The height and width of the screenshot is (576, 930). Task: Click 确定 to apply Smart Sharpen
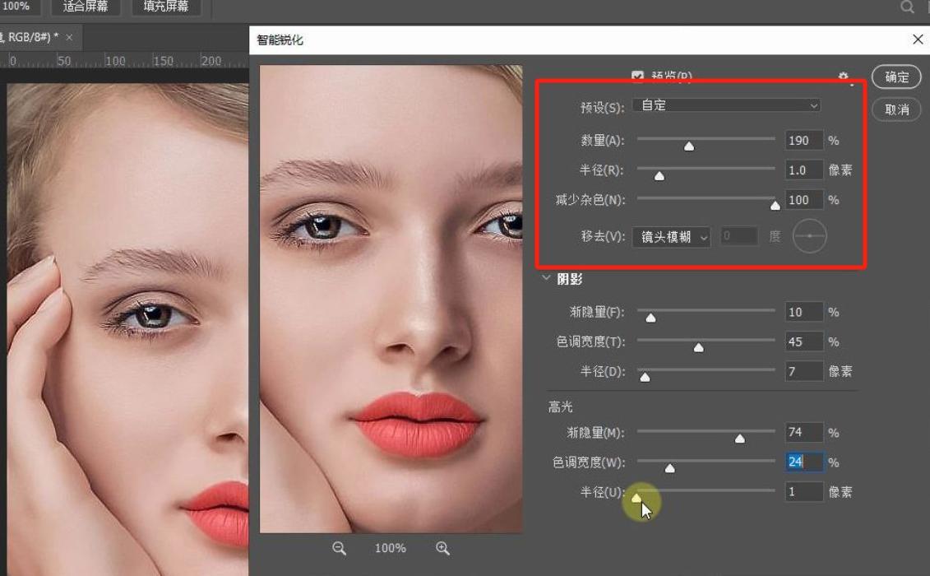pos(895,77)
